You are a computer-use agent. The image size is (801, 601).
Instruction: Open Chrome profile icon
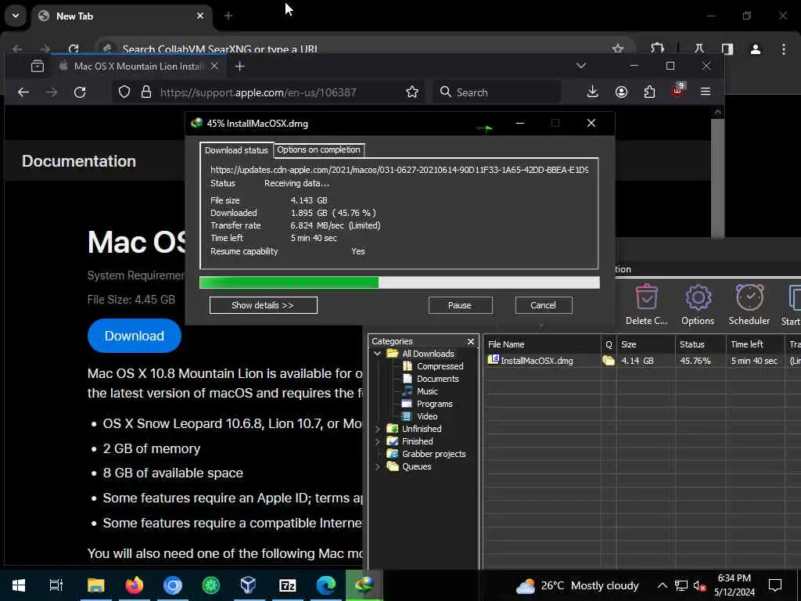tap(756, 49)
